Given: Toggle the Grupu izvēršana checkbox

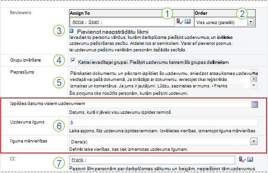Looking at the screenshot, I should pyautogui.click(x=73, y=60).
